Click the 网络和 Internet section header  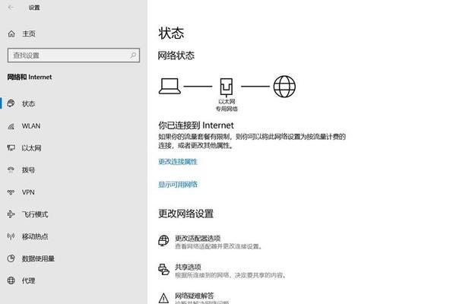(x=30, y=77)
